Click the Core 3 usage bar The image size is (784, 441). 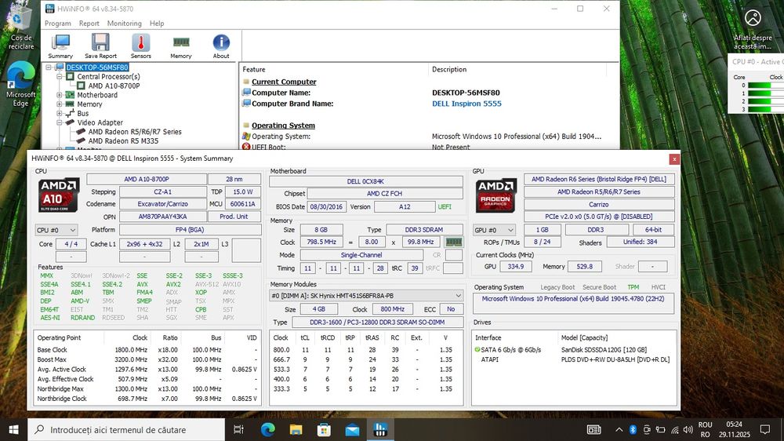(x=765, y=108)
